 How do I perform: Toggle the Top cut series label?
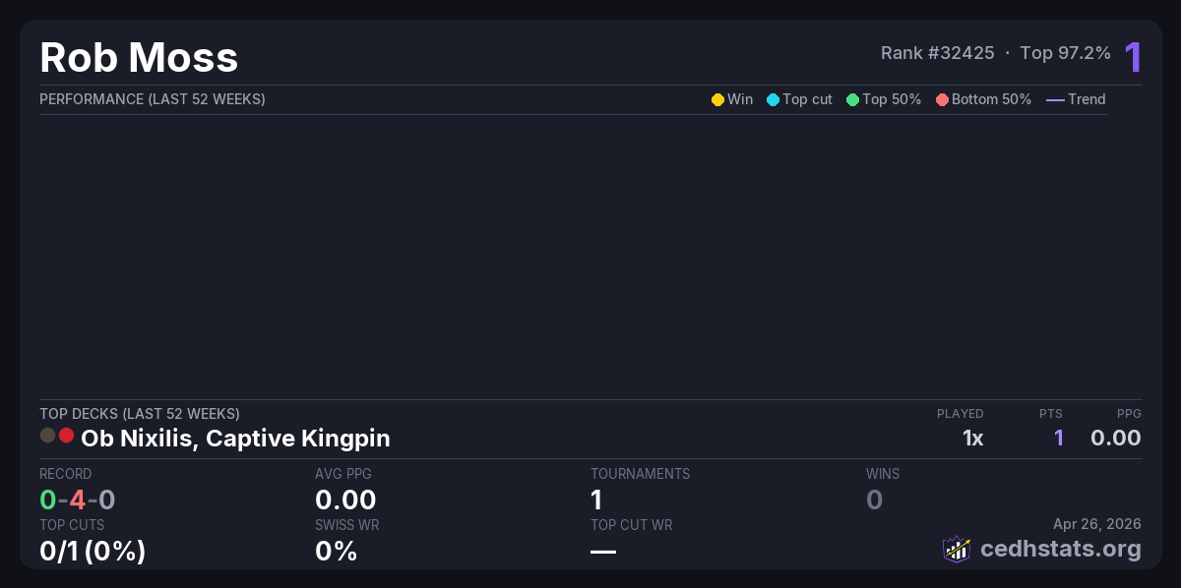coord(807,99)
